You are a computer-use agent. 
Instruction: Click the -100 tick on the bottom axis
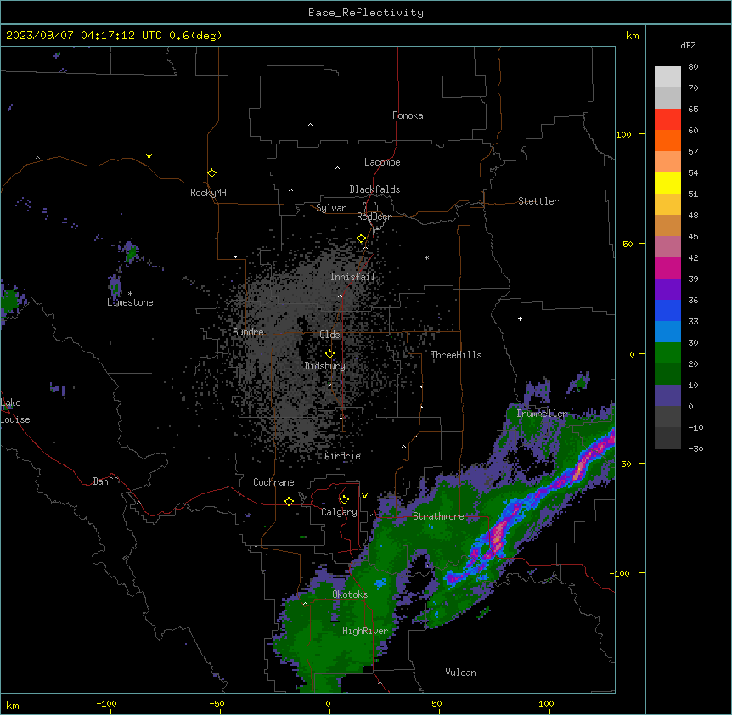(106, 703)
